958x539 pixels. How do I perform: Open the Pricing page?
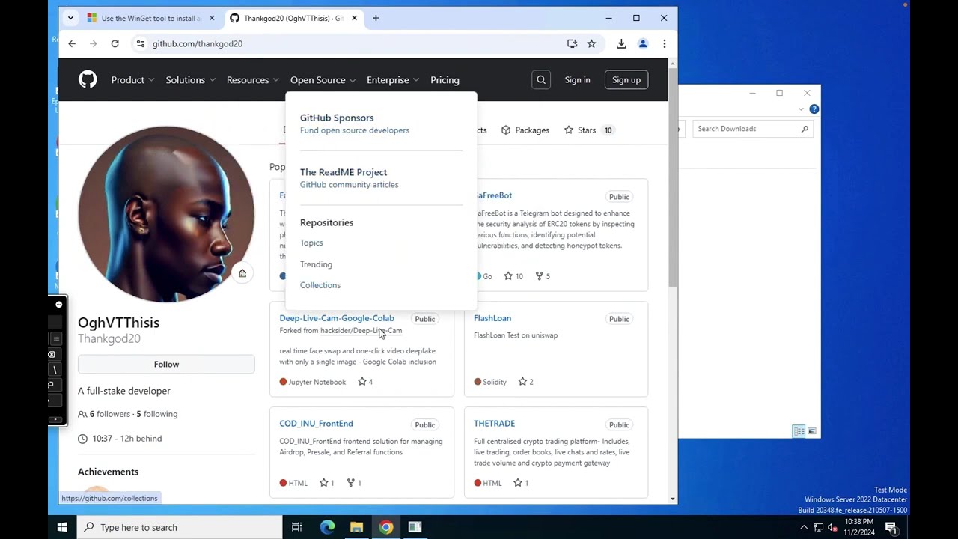point(445,80)
